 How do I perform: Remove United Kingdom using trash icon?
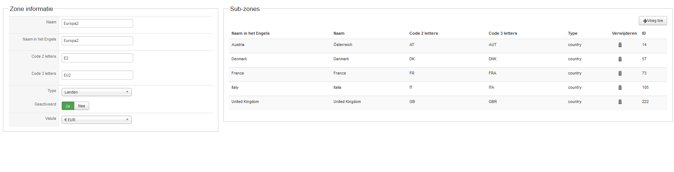[x=620, y=102]
